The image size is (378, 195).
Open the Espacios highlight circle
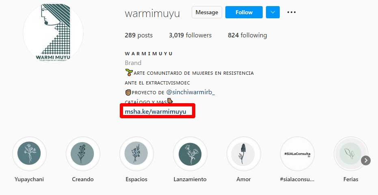136,154
